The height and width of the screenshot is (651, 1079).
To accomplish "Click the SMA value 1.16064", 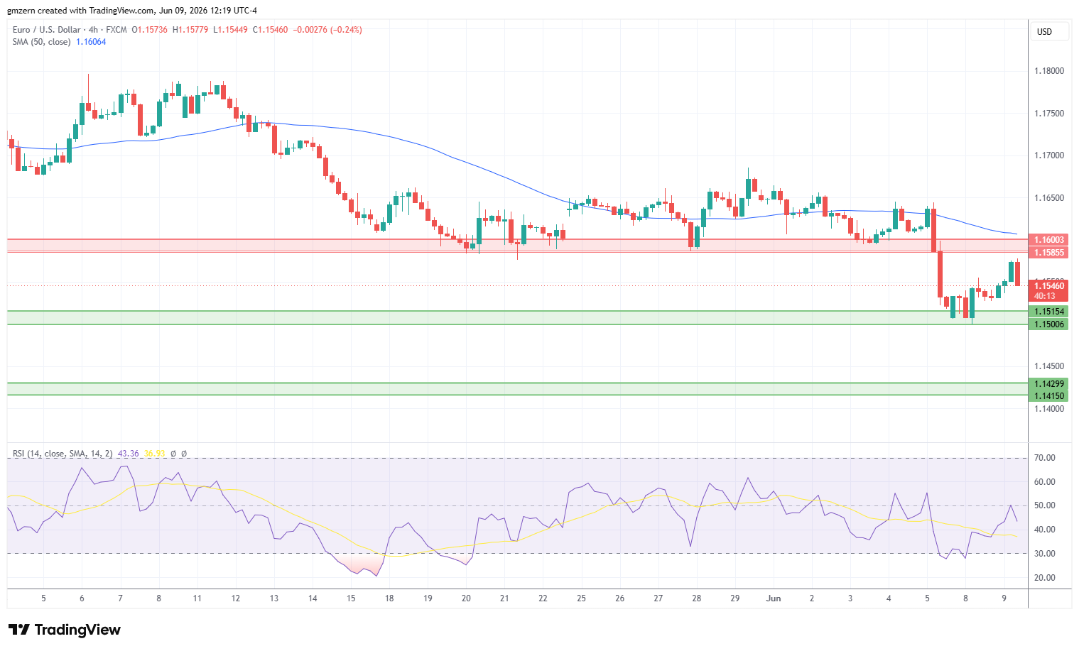I will click(91, 42).
